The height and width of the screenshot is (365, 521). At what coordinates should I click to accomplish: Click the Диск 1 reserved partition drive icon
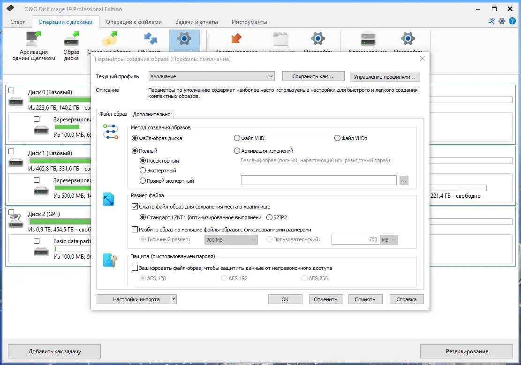[41, 191]
